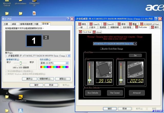Click the Memory chip image
The width and height of the screenshot is (164, 113).
coord(135,69)
